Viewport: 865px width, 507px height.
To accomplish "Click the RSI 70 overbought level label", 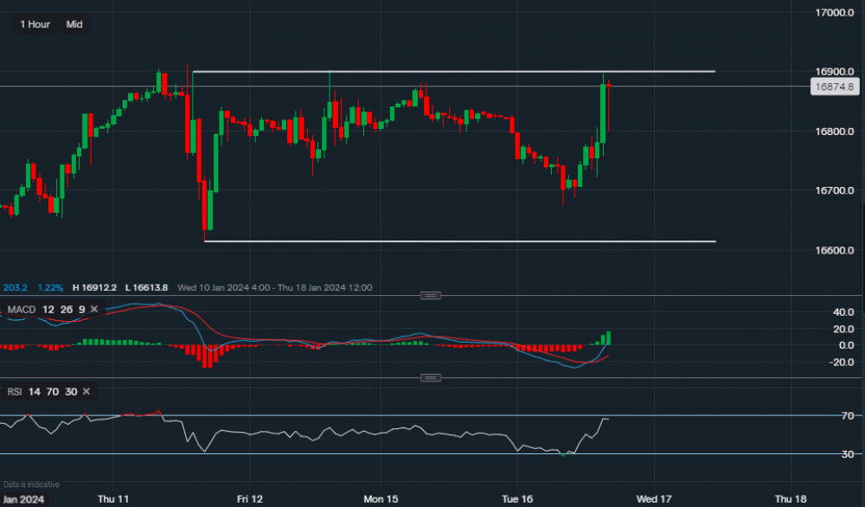I will click(849, 416).
